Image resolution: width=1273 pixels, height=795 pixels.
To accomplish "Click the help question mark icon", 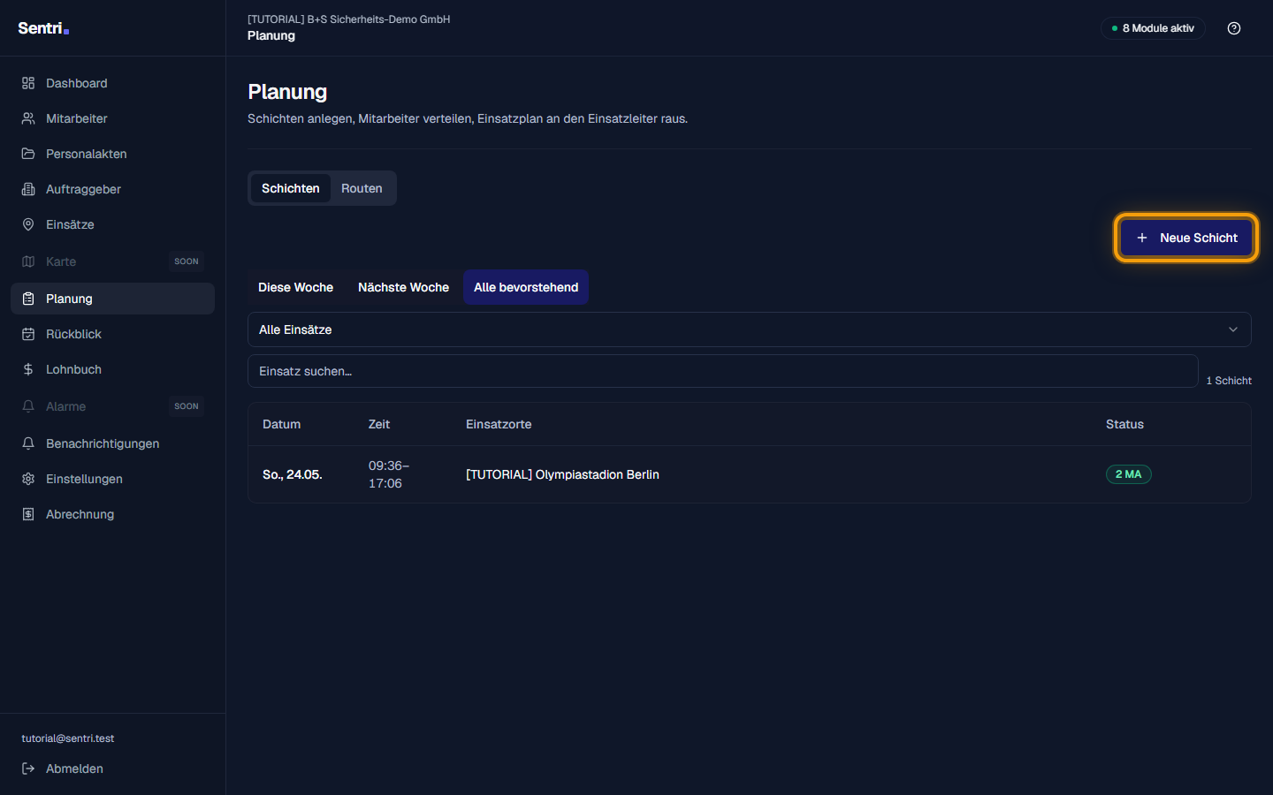I will [1234, 28].
